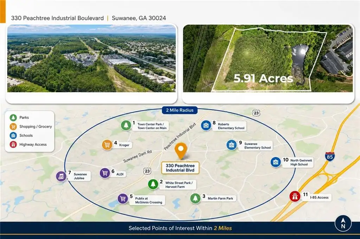Screen dimensions: 360x239
Task: Click the Suwanee Jubilee music note icon
Action: (61, 176)
